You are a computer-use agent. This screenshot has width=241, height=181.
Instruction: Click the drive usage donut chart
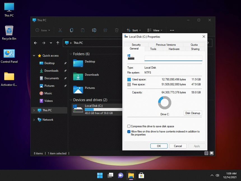(x=164, y=103)
